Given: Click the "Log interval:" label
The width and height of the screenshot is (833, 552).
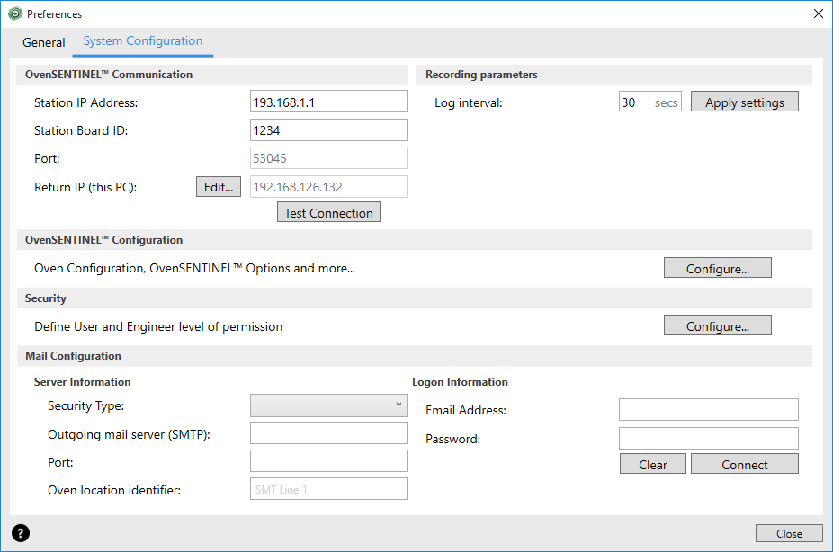Looking at the screenshot, I should pos(468,102).
